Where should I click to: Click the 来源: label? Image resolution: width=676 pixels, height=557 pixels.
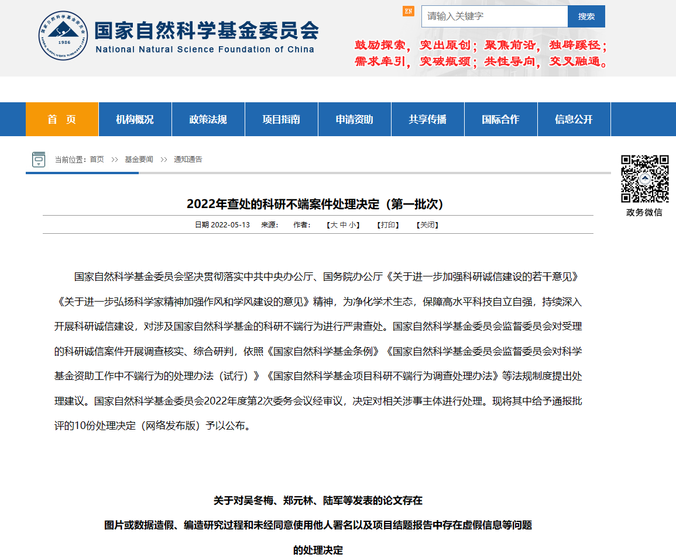tap(269, 225)
